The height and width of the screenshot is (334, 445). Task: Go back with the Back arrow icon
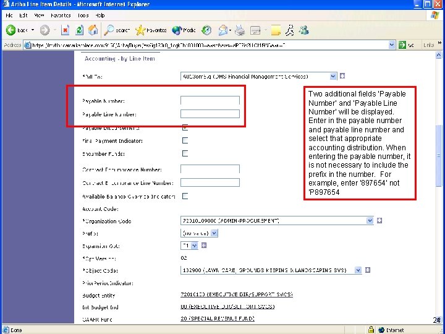(x=11, y=30)
